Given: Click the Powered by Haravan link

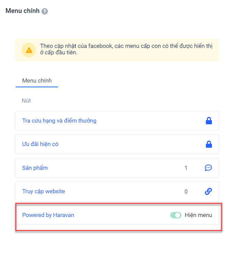Looking at the screenshot, I should click(48, 215).
